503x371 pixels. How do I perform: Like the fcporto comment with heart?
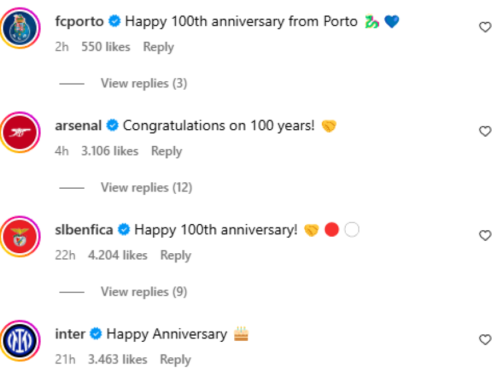pyautogui.click(x=485, y=27)
